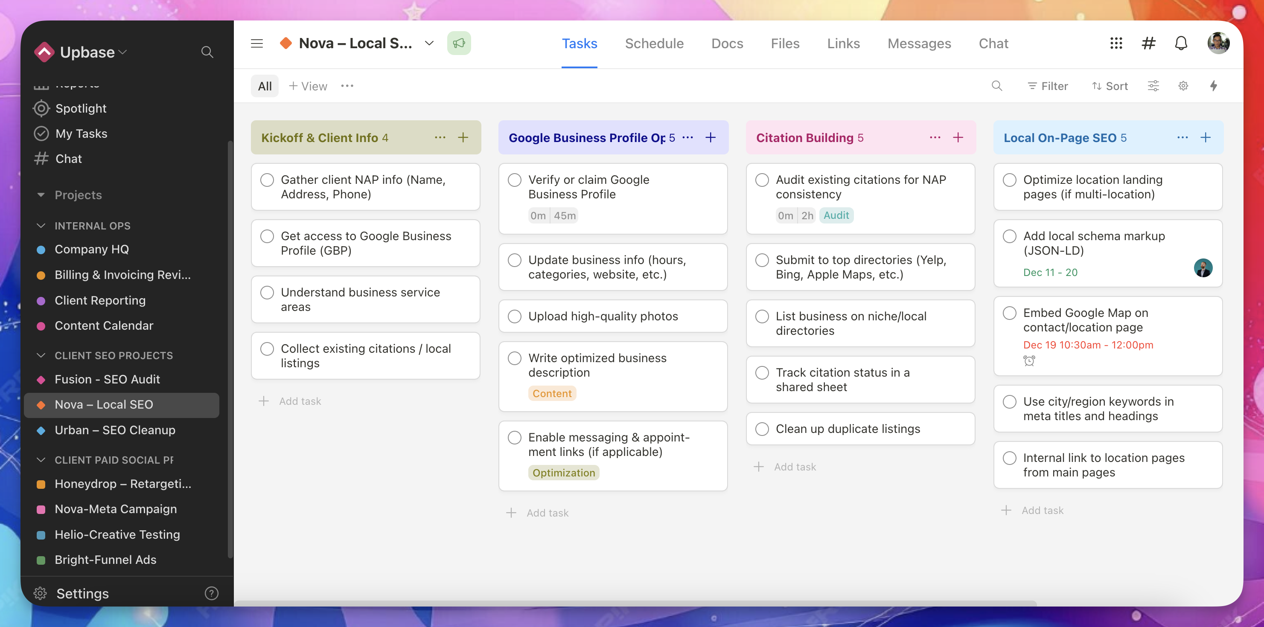Image resolution: width=1264 pixels, height=627 pixels.
Task: Complete 'Understand business service areas' task
Action: point(267,293)
